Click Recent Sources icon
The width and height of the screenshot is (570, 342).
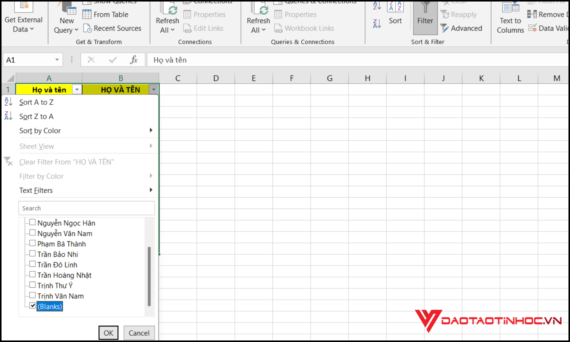(x=87, y=28)
